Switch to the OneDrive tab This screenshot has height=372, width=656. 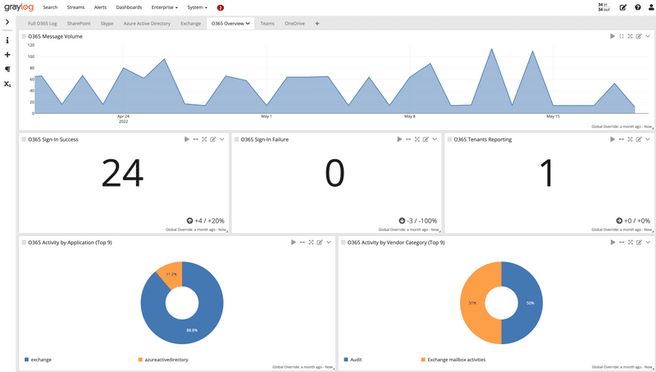click(x=294, y=24)
